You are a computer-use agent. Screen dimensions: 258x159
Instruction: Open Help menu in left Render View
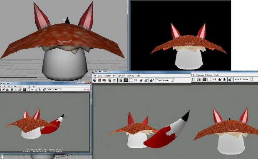[34, 86]
